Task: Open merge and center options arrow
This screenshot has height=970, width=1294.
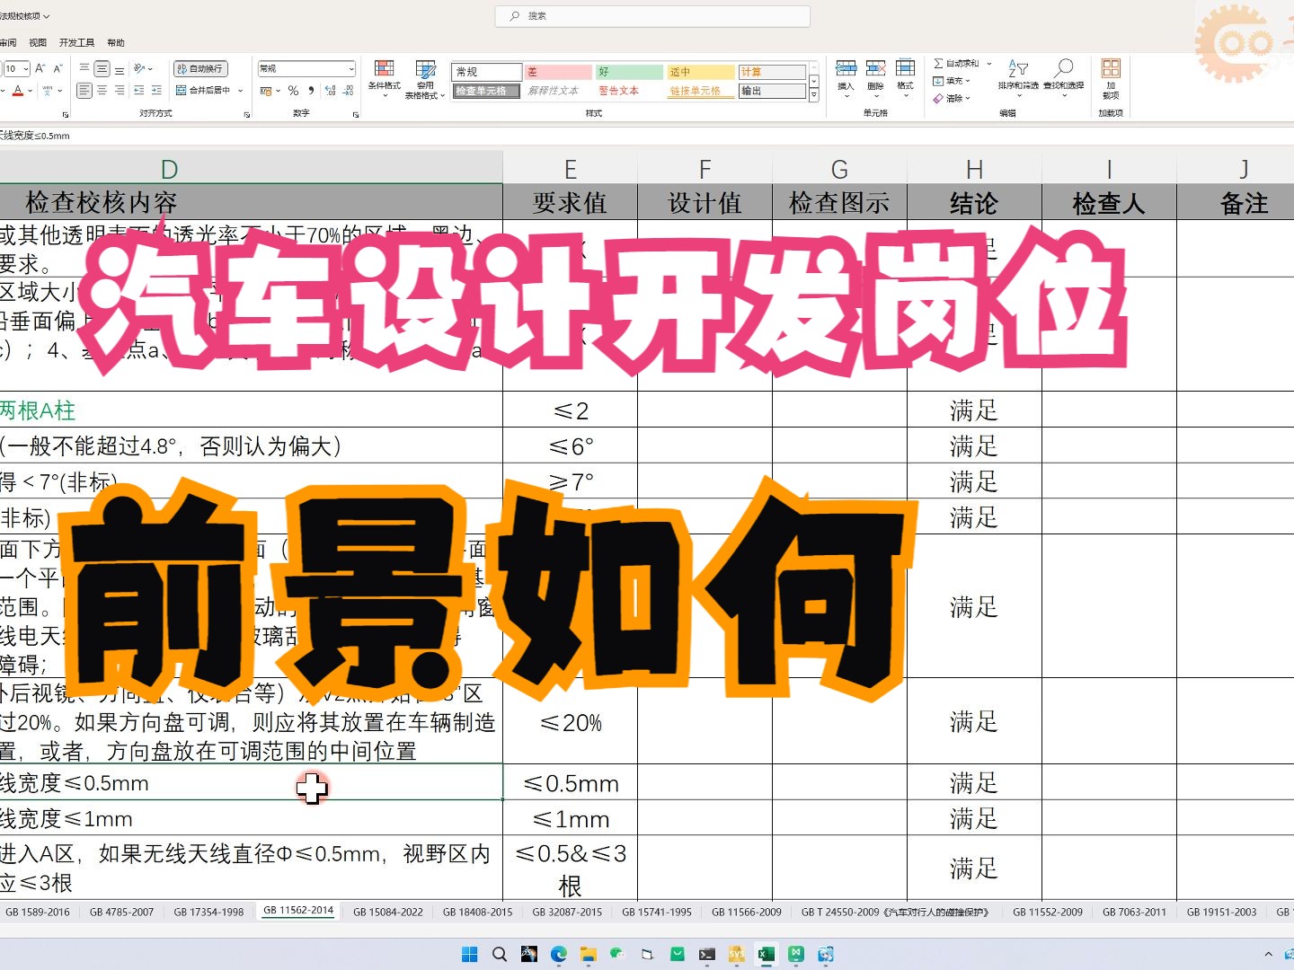Action: coord(241,91)
